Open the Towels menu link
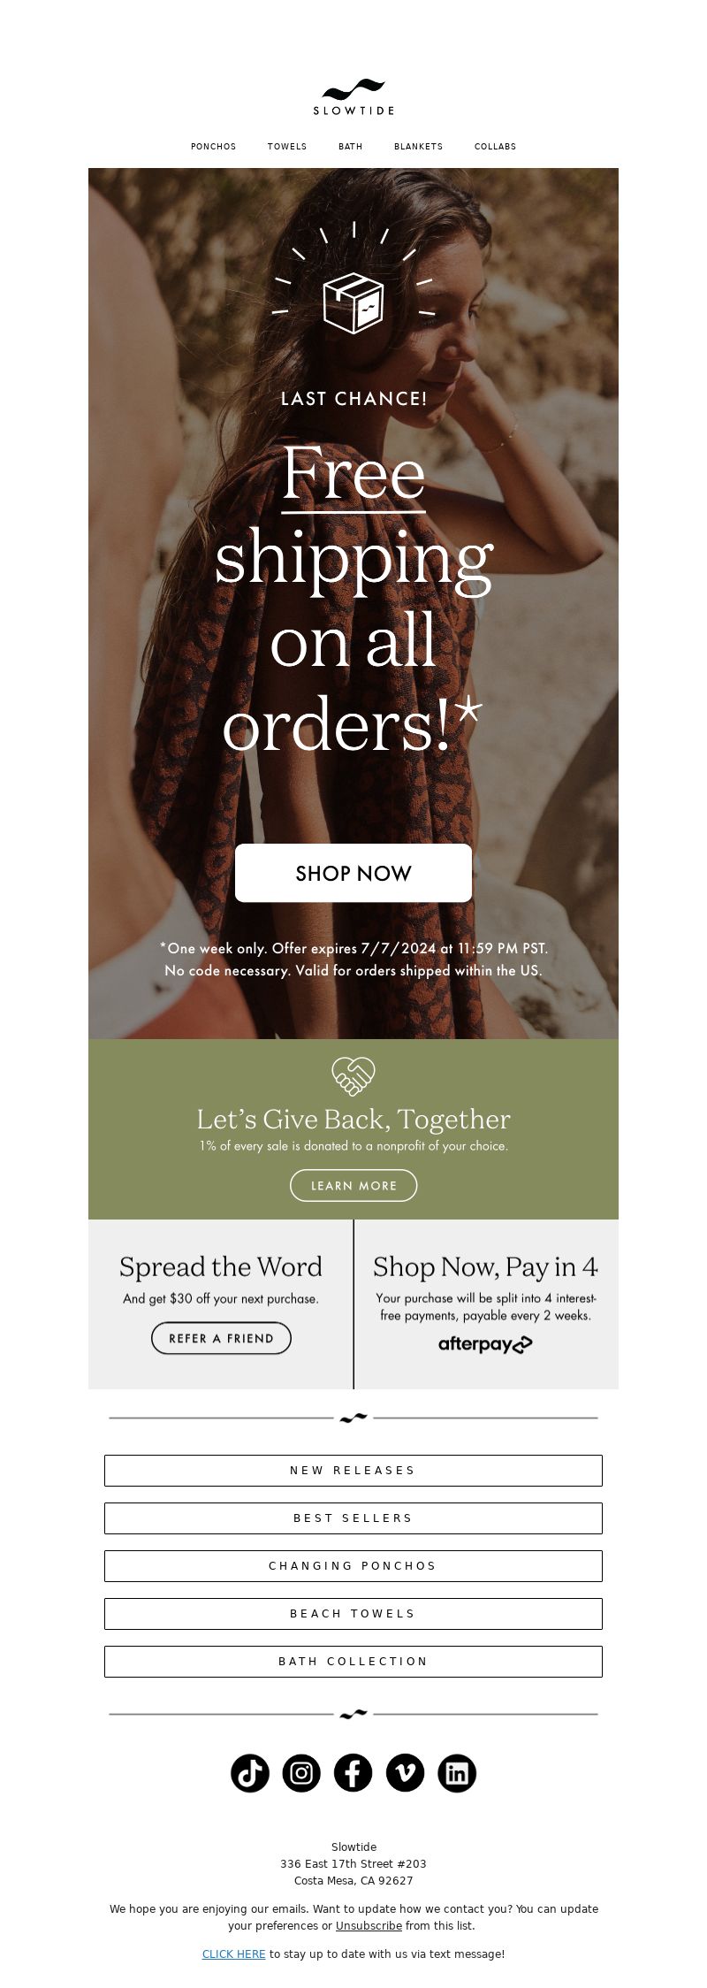This screenshot has width=707, height=1988. pyautogui.click(x=287, y=147)
